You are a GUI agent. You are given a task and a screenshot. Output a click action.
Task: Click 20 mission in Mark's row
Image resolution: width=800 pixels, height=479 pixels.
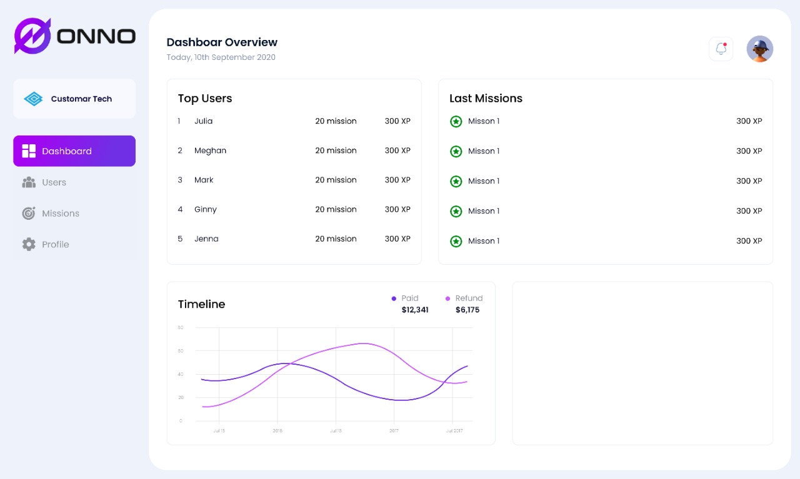(x=336, y=180)
